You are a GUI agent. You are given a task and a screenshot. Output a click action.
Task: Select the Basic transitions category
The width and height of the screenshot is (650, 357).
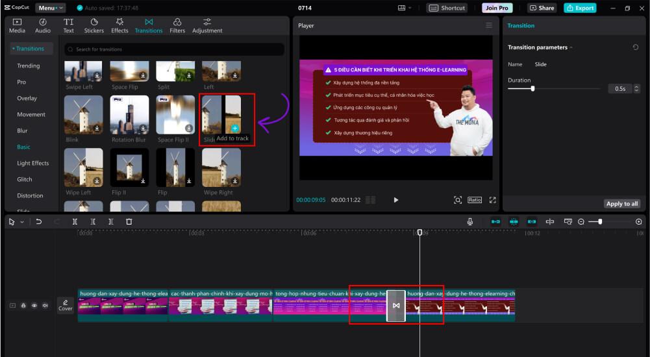(x=23, y=147)
